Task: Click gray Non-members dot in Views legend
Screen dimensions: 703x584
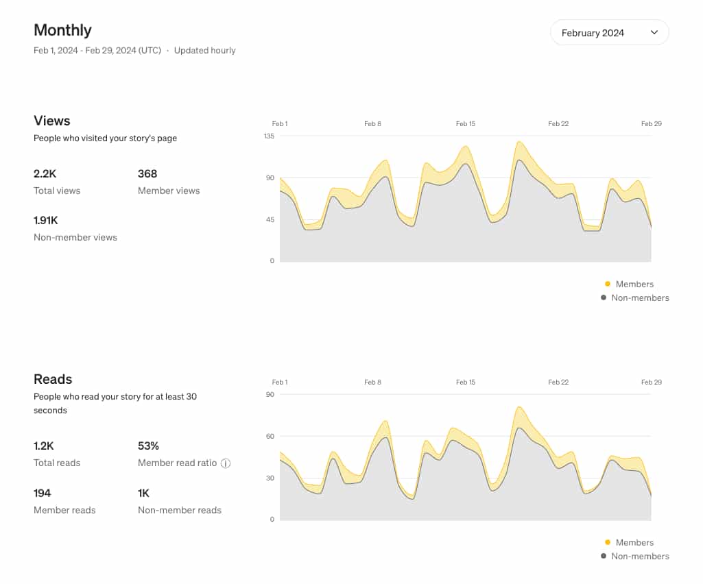Action: 604,297
